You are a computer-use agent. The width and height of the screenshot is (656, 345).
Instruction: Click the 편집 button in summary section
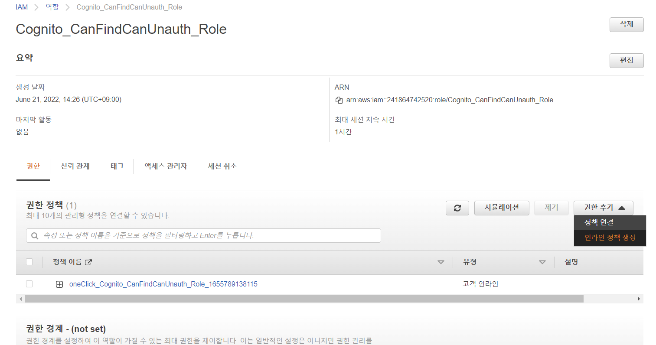(x=627, y=61)
